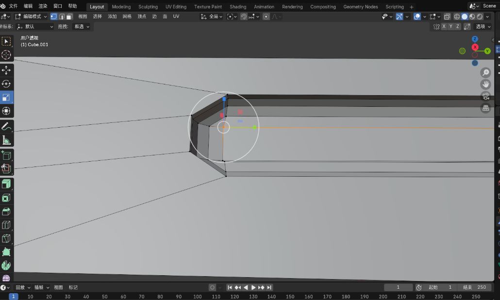Open the editor type dropdown
The width and height of the screenshot is (500, 300).
click(x=5, y=17)
